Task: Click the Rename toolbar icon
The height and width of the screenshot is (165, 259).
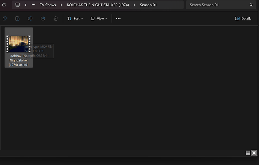Action: tap(30, 18)
